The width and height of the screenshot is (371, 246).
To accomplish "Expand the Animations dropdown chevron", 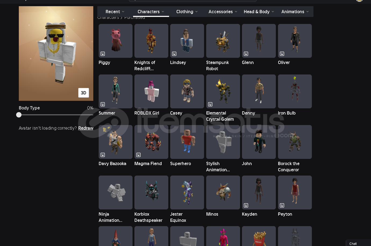I will pos(308,12).
